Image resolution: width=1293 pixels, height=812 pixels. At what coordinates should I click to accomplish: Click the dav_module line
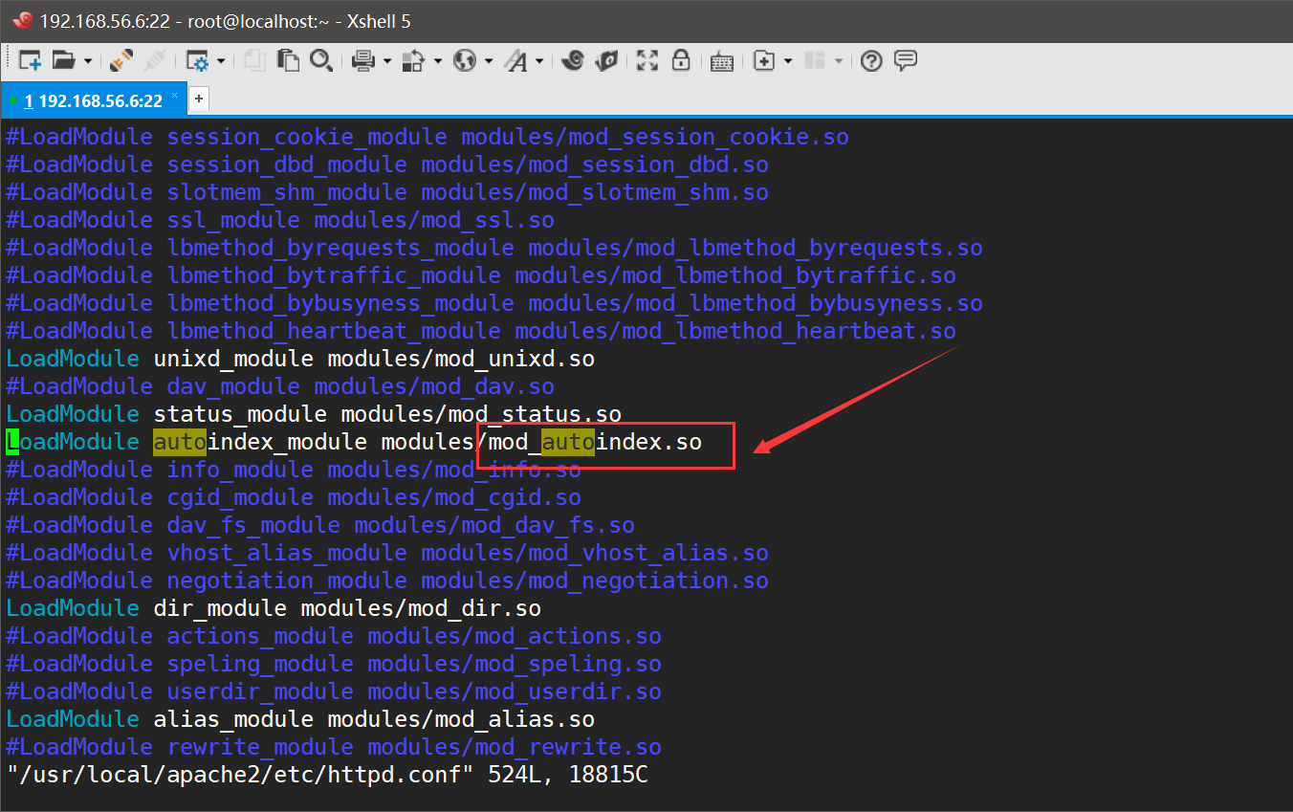pyautogui.click(x=280, y=386)
